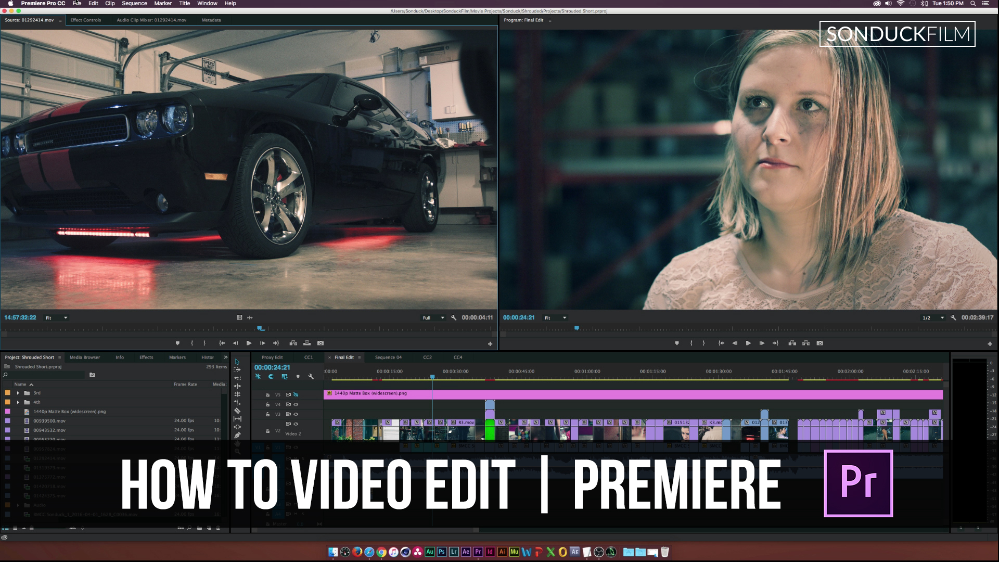Click Program monitor playhead on scrubber
999x562 pixels.
[577, 328]
